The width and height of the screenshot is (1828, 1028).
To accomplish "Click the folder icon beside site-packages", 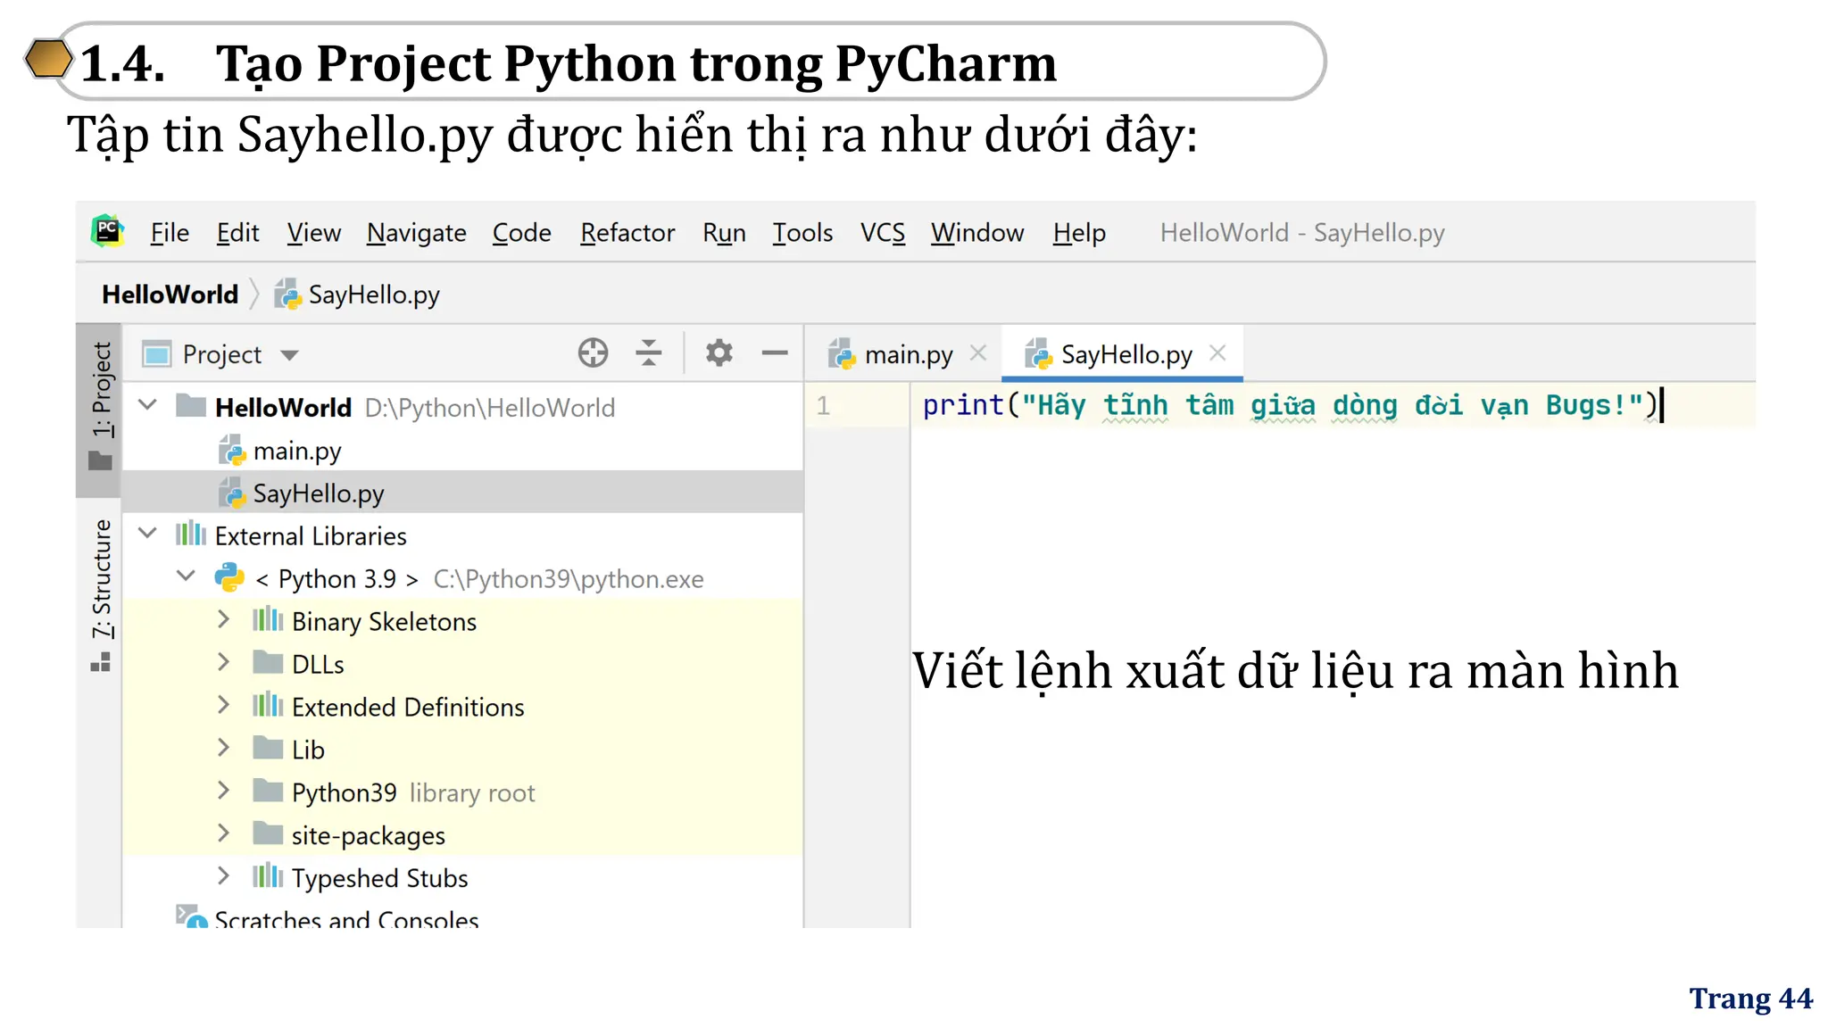I will 268,833.
